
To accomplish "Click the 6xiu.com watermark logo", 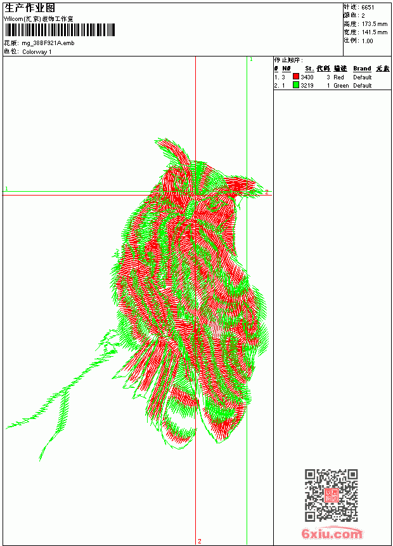I will (332, 533).
